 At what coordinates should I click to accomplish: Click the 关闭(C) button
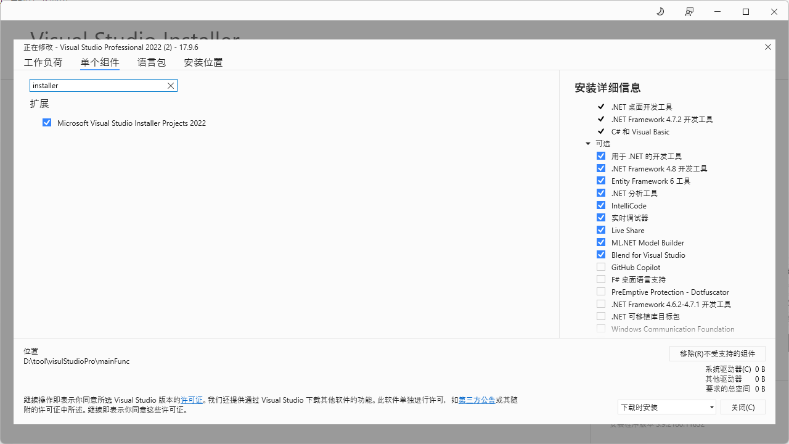[743, 408]
